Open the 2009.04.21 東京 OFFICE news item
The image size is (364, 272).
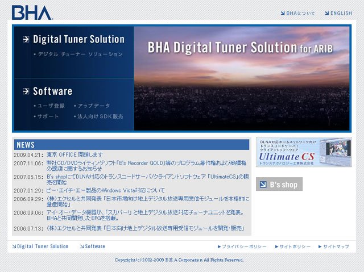pyautogui.click(x=75, y=154)
